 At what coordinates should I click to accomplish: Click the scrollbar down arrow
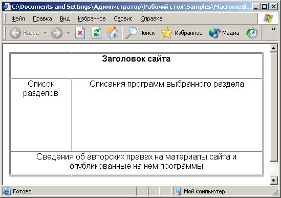274,181
